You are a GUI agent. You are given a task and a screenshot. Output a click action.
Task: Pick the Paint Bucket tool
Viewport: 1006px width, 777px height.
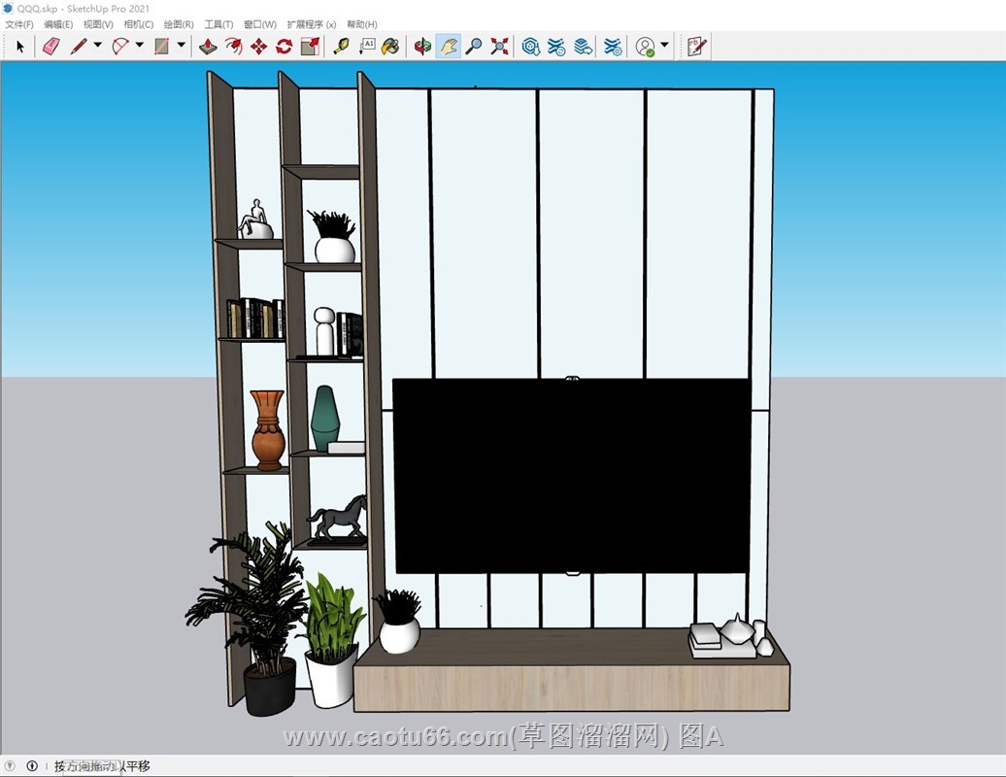click(390, 46)
